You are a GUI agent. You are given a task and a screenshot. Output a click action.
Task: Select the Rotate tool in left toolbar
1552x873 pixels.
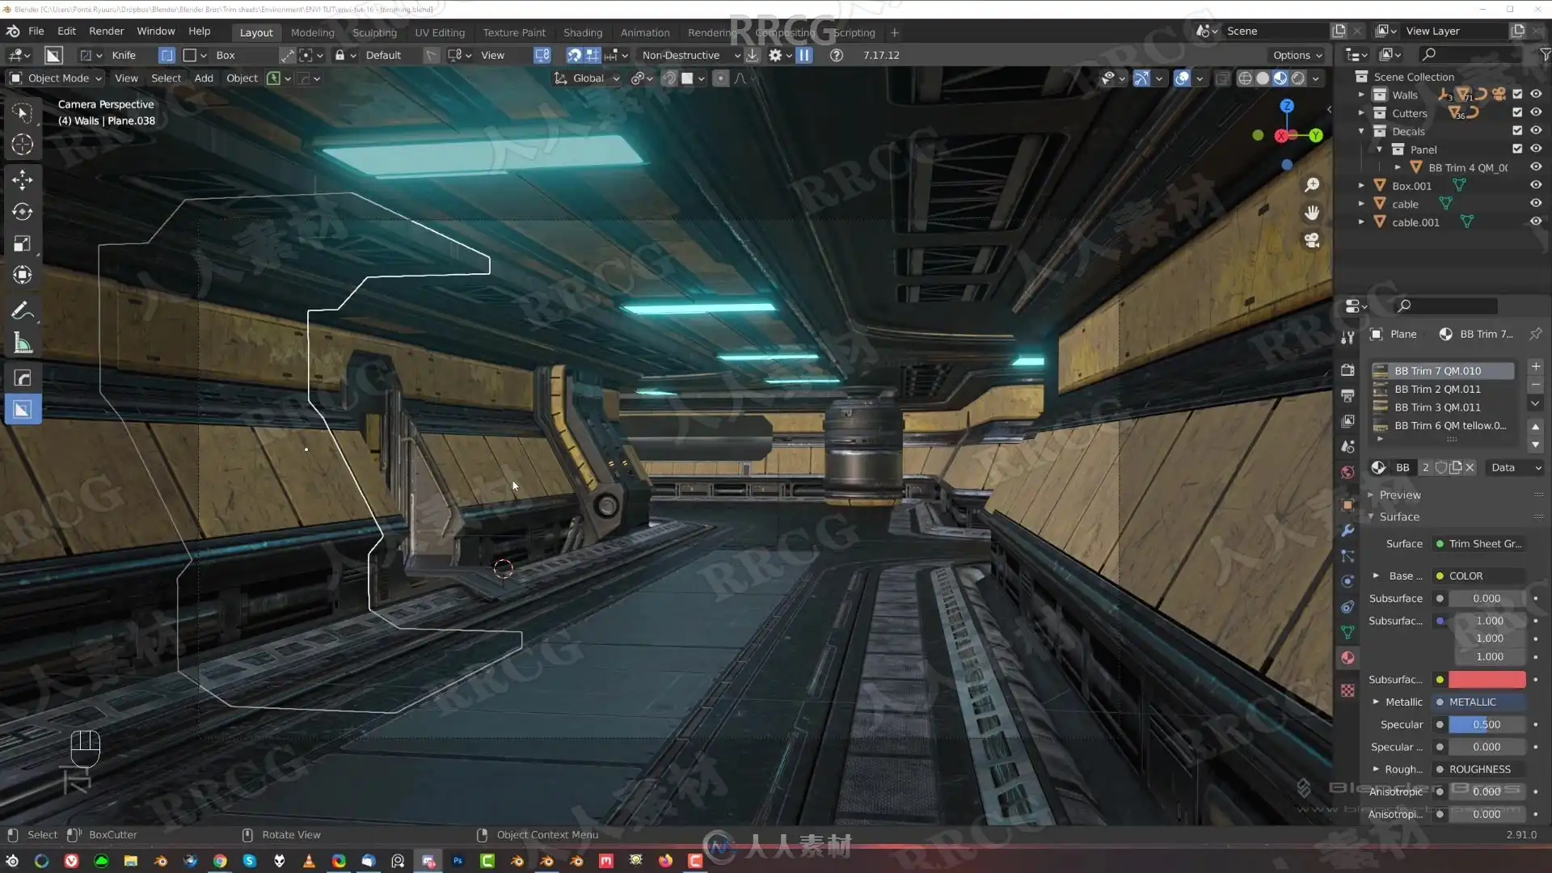(22, 211)
